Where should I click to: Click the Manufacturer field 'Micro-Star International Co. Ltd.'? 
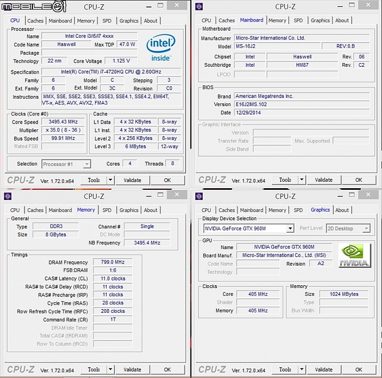[x=302, y=38]
